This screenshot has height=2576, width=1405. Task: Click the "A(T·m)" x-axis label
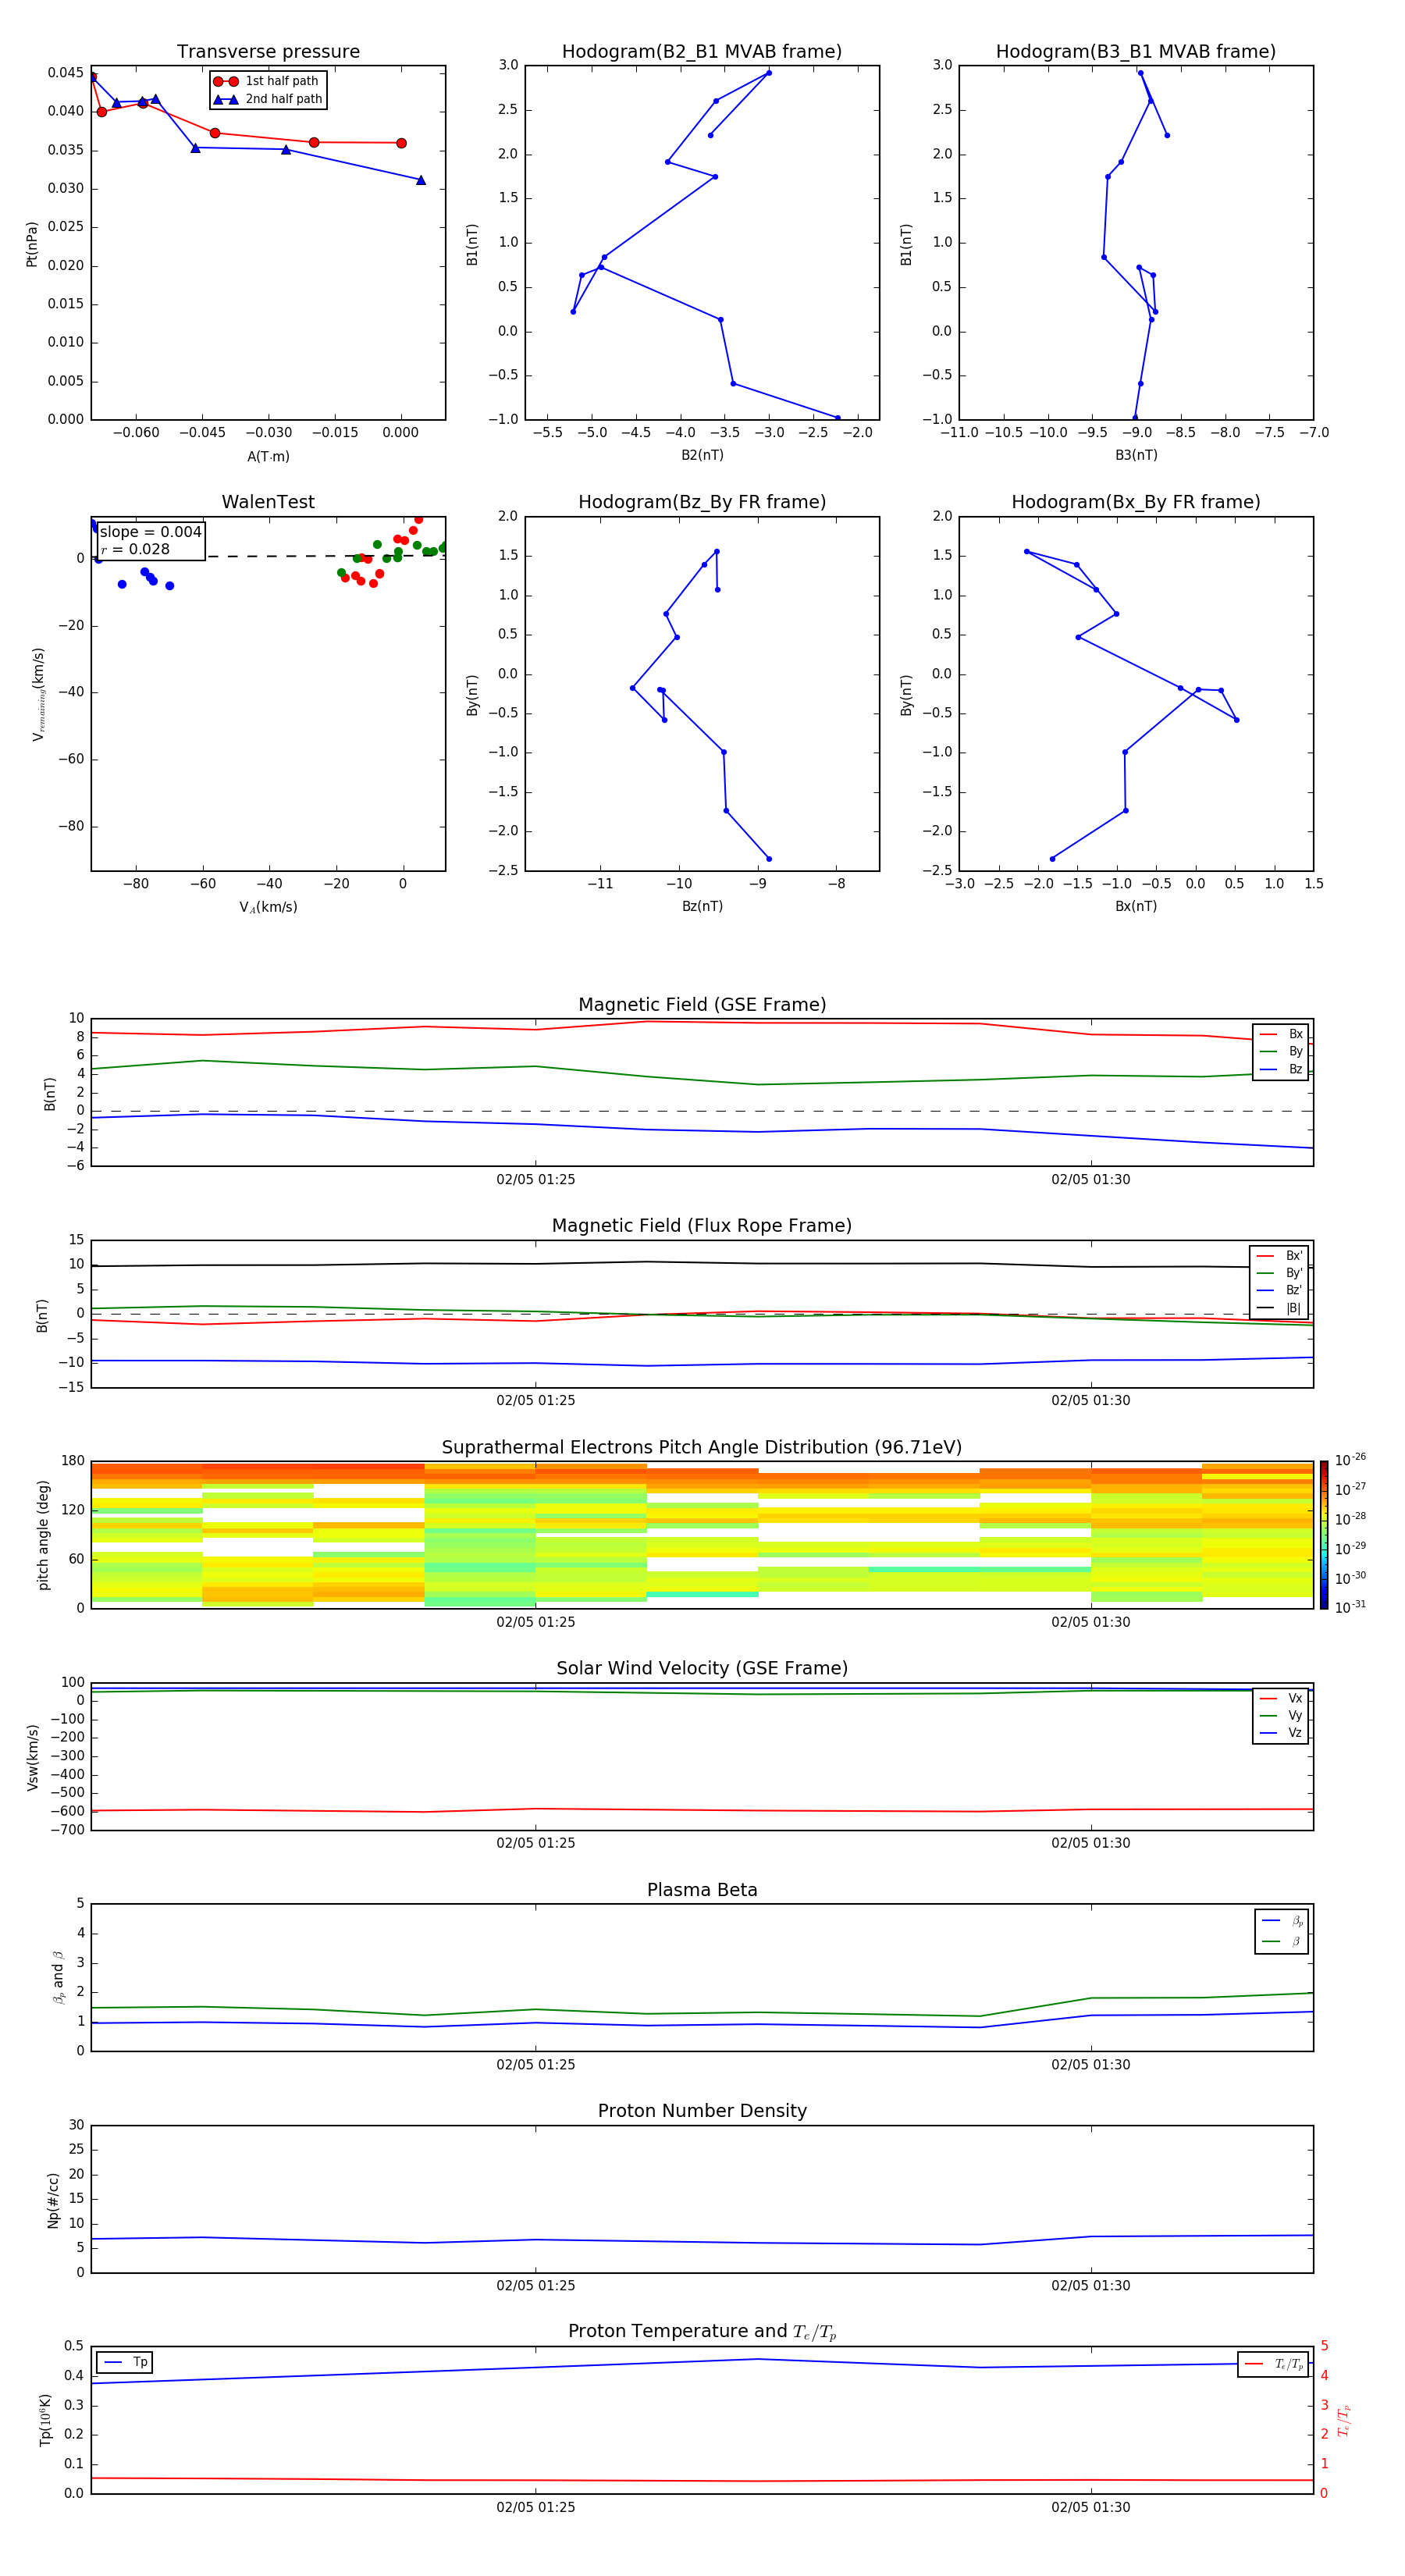click(268, 457)
